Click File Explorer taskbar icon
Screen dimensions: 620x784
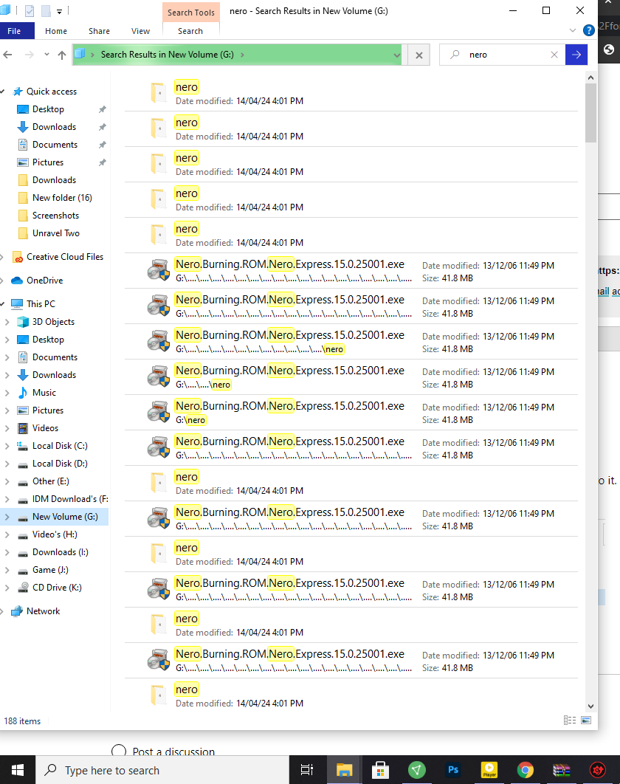(344, 770)
